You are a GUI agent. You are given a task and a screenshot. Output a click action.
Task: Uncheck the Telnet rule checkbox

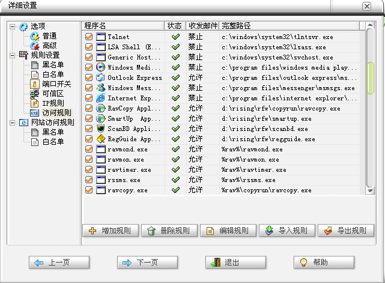(89, 37)
